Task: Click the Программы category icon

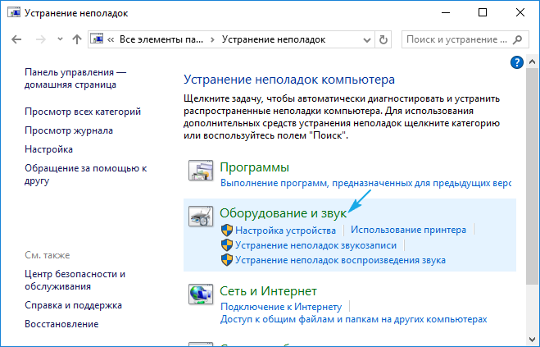Action: click(201, 171)
